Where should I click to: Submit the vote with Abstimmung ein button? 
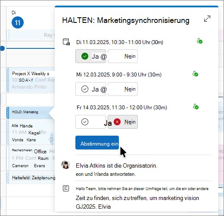[x=97, y=143]
